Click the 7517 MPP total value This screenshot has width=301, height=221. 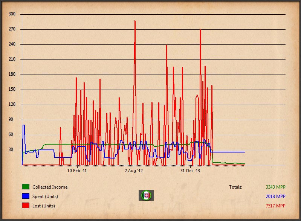(x=275, y=206)
